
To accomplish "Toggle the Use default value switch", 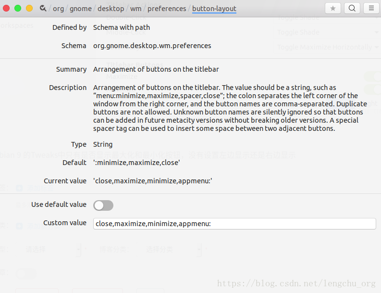I will click(103, 205).
